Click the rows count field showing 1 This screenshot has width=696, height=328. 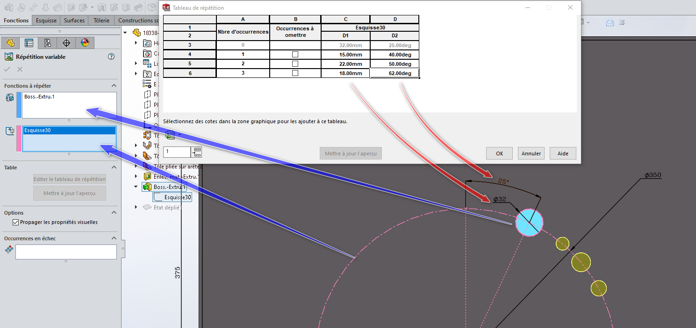177,152
